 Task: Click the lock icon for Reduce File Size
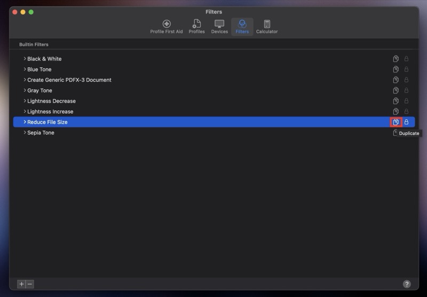pyautogui.click(x=406, y=122)
